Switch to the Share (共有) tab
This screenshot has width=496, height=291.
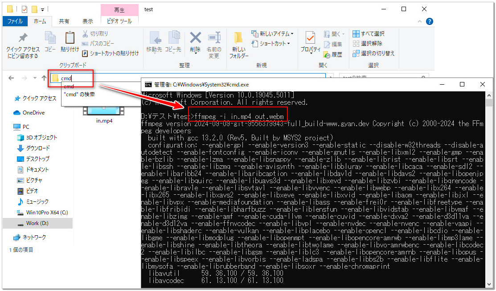(x=64, y=21)
